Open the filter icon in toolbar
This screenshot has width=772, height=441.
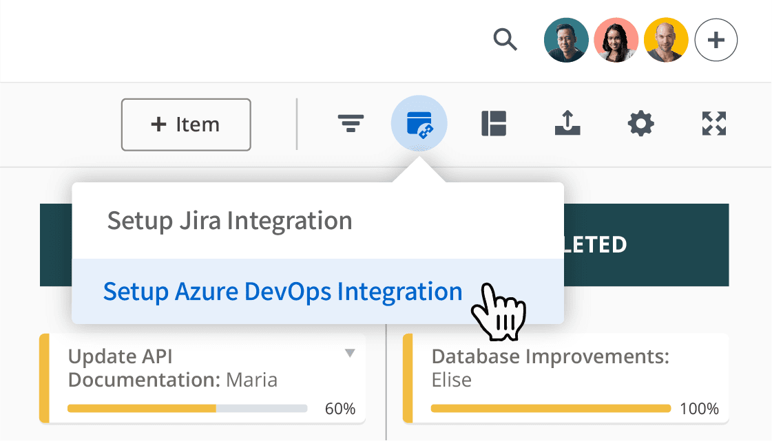[351, 125]
